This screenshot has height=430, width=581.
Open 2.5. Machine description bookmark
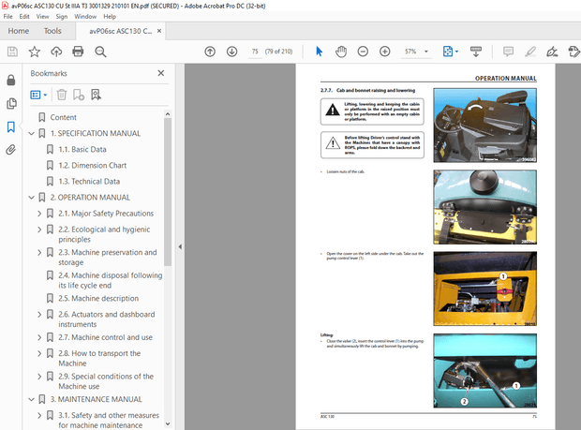tap(98, 299)
